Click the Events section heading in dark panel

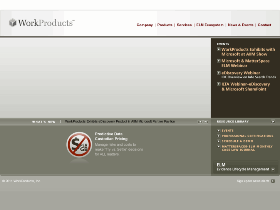tap(223, 44)
